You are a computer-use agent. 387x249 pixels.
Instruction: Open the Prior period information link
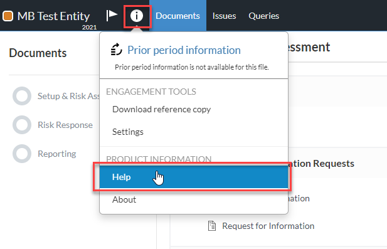[184, 50]
